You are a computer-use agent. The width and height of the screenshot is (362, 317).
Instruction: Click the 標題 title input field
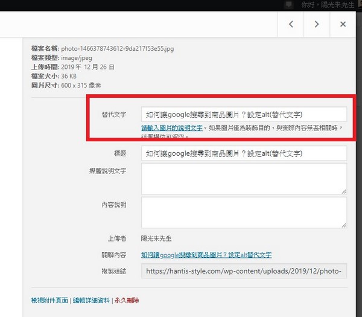click(x=244, y=153)
